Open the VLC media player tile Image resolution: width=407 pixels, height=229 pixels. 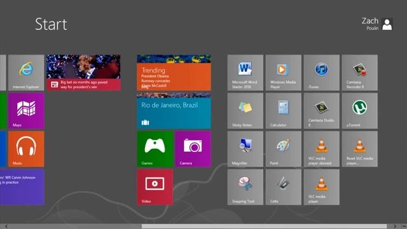point(322,187)
